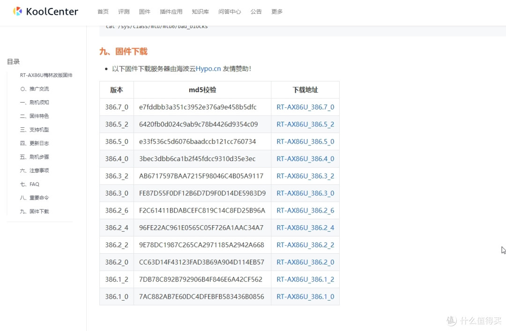Jump to 五、刷机步骤 section

pos(35,157)
